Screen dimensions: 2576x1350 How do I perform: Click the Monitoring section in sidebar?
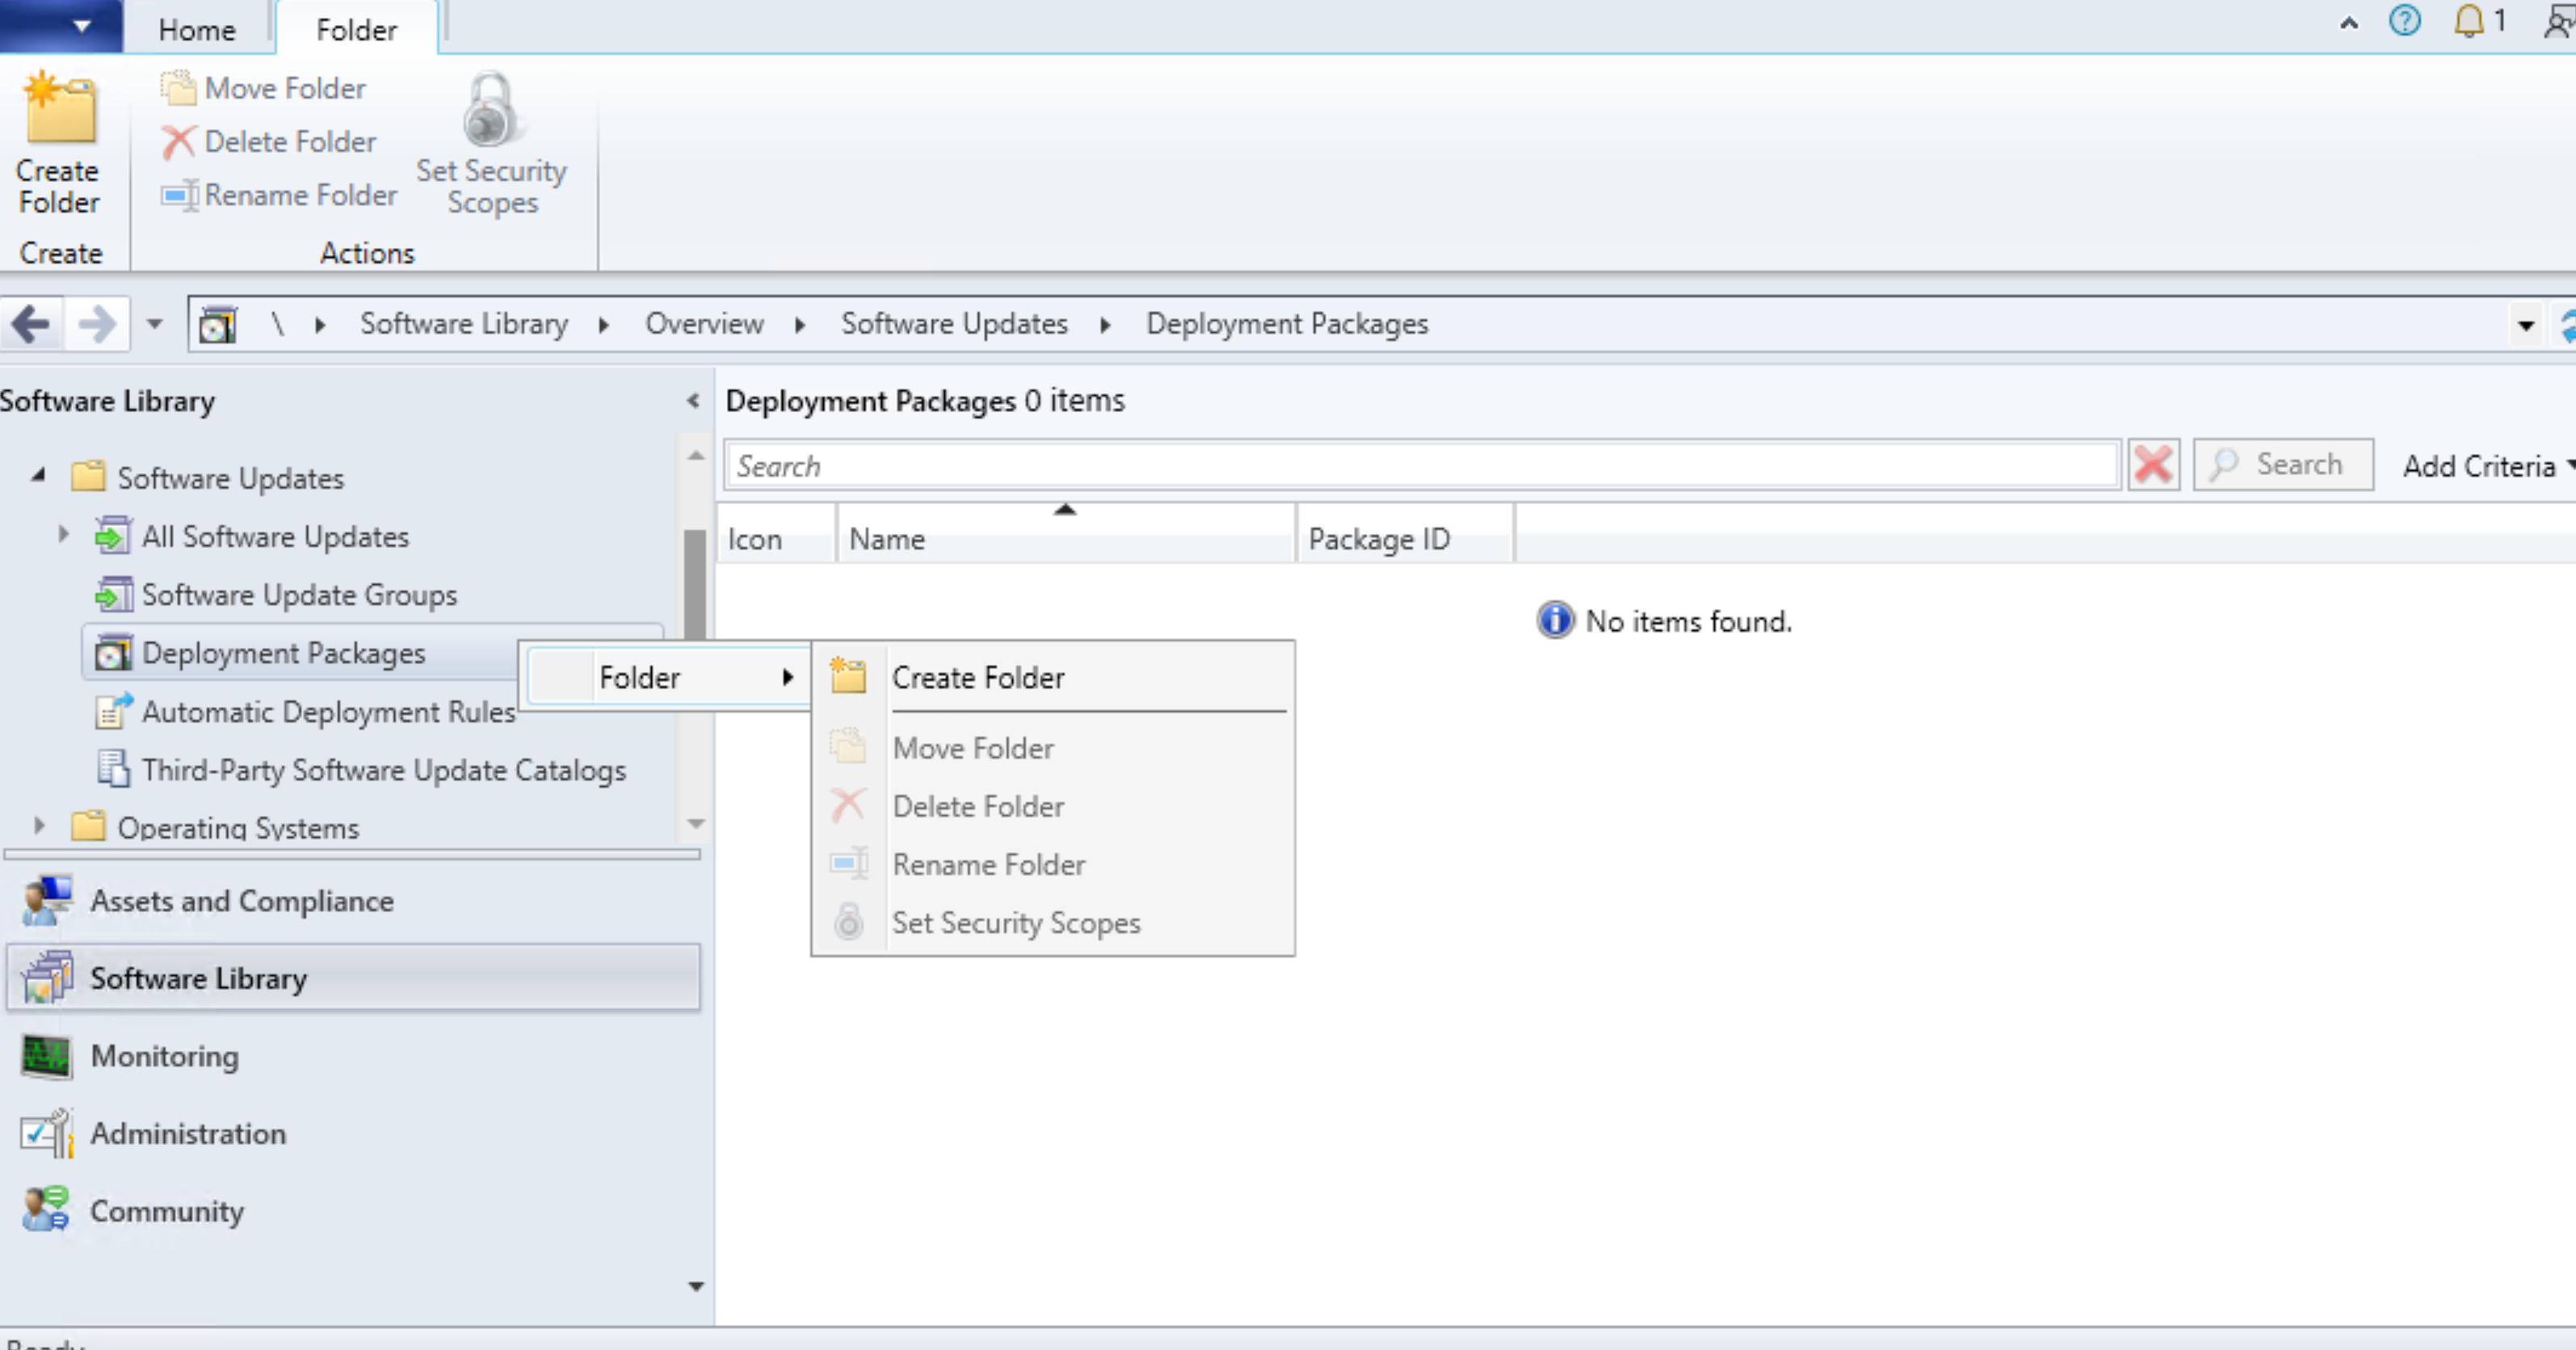coord(166,1055)
